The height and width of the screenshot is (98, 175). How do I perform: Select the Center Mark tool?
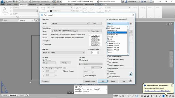click(85, 10)
